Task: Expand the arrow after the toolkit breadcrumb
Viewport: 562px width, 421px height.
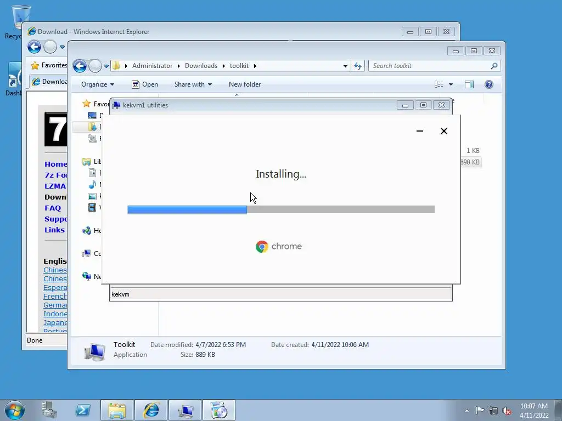Action: (255, 66)
